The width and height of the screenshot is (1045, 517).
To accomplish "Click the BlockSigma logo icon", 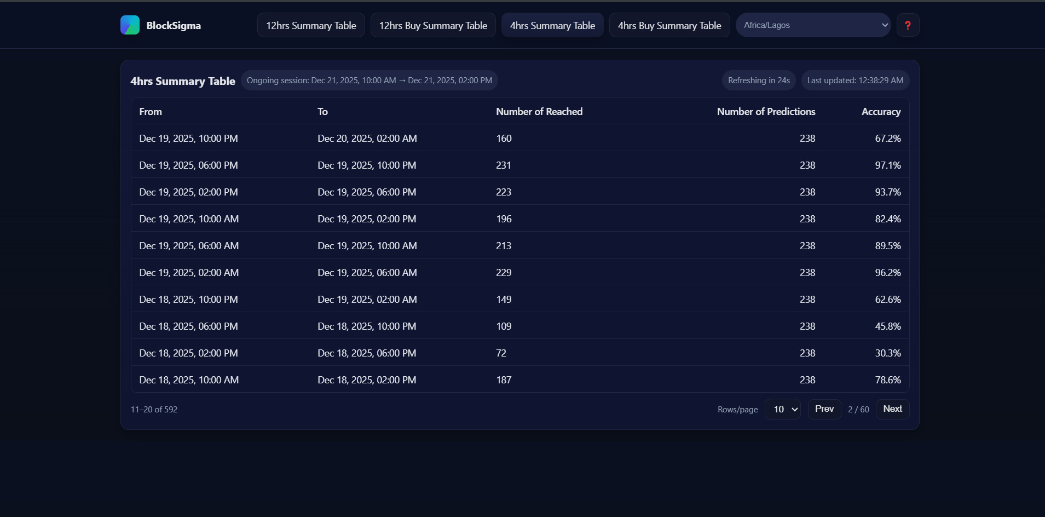I will (x=130, y=25).
